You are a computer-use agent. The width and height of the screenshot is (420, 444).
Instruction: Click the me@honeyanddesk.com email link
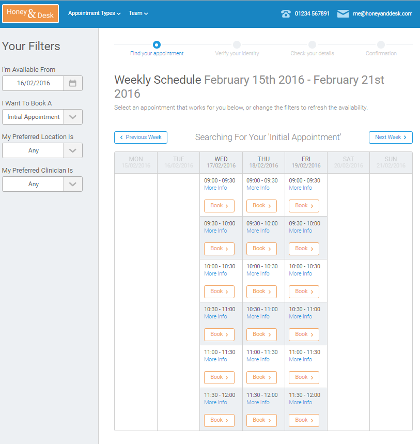click(382, 14)
